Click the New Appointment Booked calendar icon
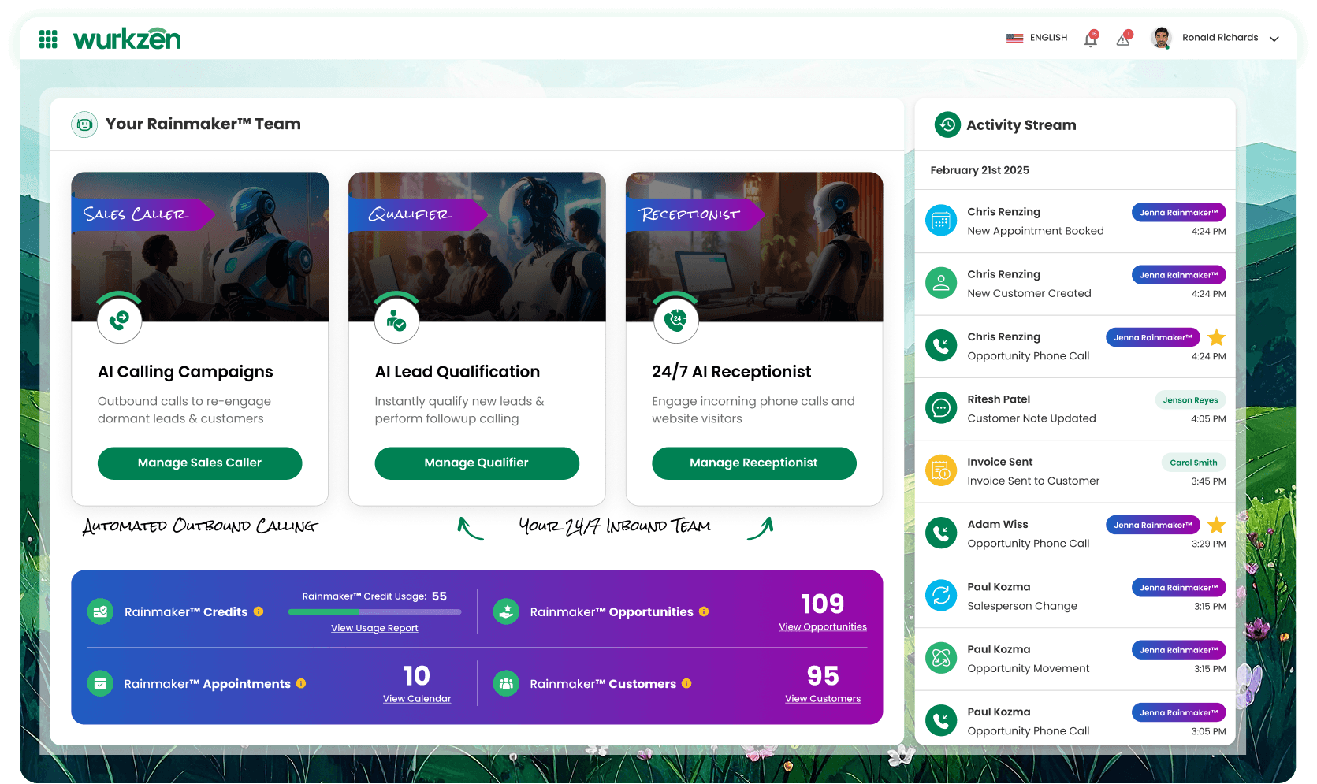Viewport: 1317px width, 784px height. (941, 221)
